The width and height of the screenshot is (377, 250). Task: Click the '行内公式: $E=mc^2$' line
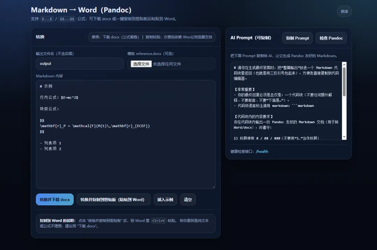tap(59, 97)
